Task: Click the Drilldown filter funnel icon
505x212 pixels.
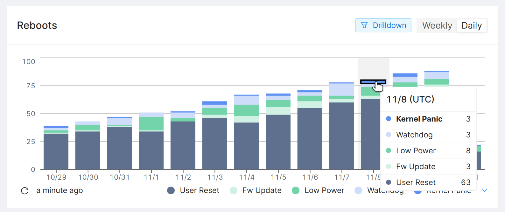Action: coord(364,25)
